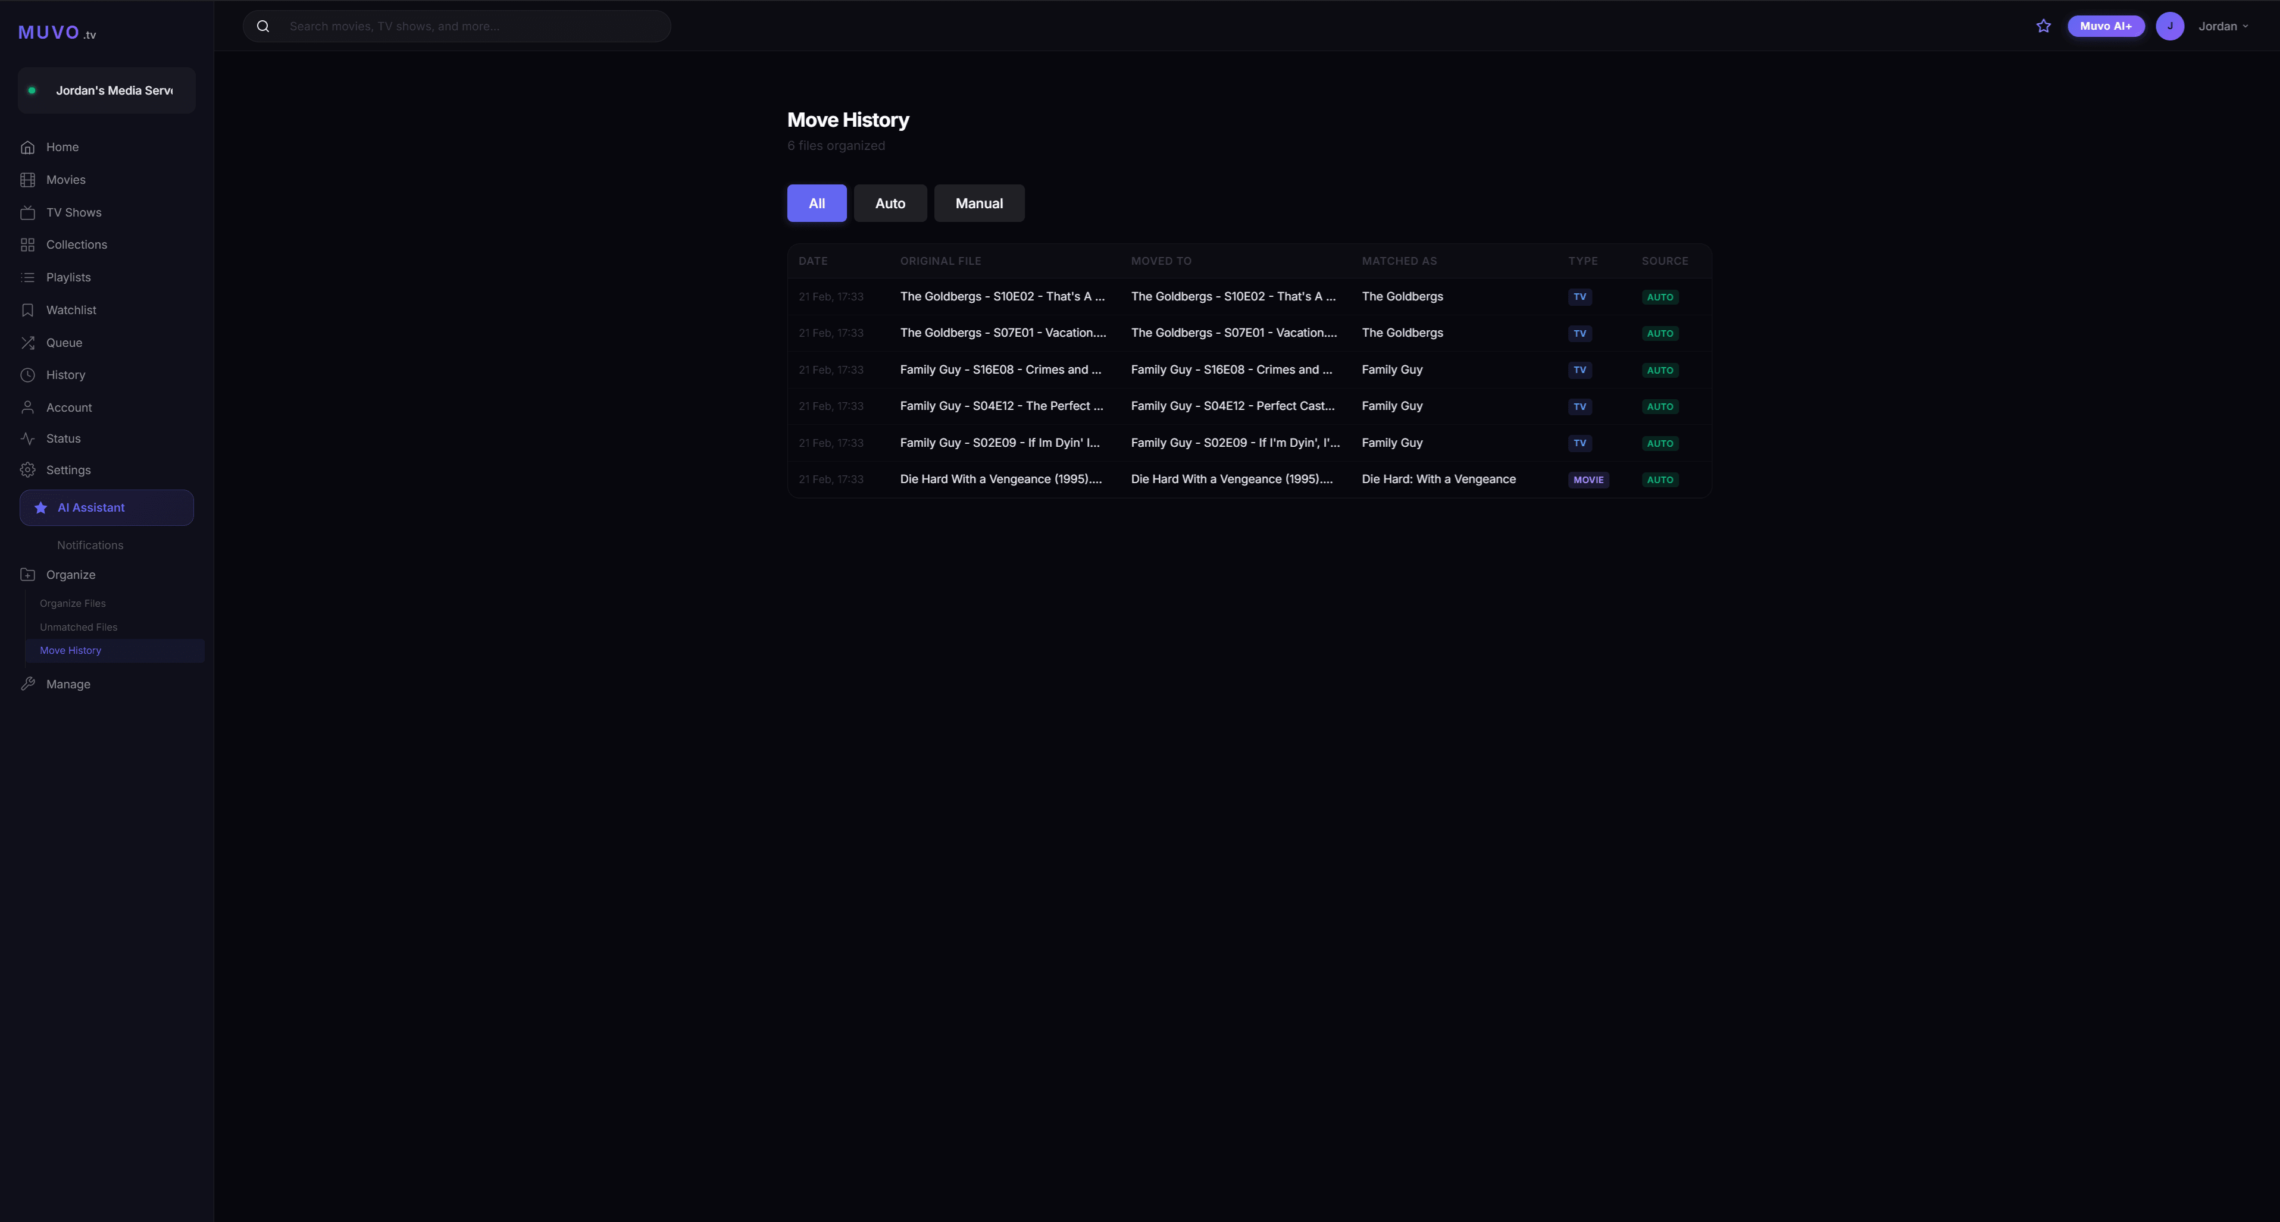Select Home in the sidebar

[62, 147]
